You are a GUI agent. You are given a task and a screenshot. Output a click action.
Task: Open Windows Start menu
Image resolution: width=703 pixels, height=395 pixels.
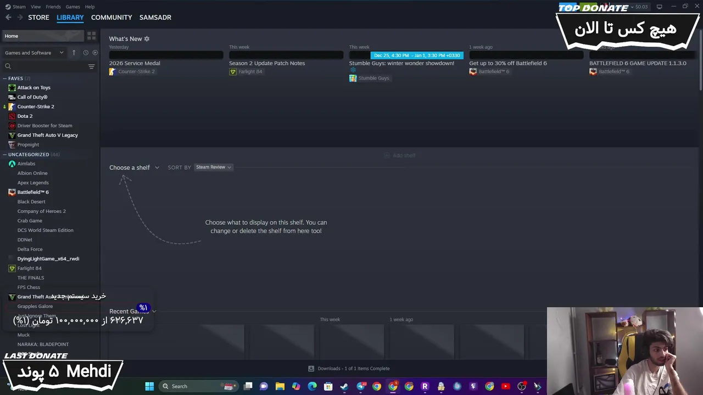[x=149, y=386]
